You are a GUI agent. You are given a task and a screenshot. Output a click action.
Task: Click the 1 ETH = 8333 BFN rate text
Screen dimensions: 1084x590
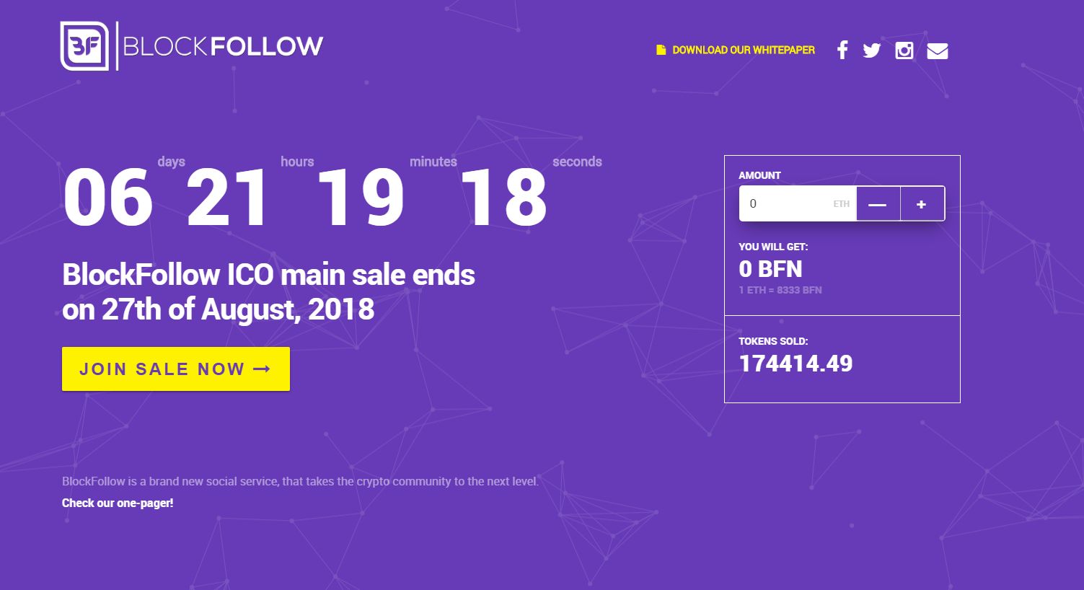(x=780, y=290)
